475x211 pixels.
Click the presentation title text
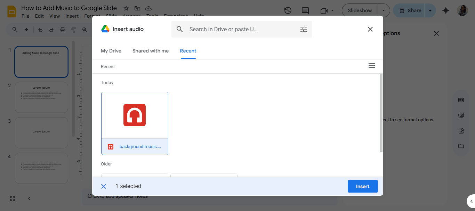[69, 8]
